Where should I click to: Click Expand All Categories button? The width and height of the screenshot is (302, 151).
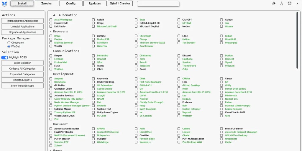pos(22,74)
